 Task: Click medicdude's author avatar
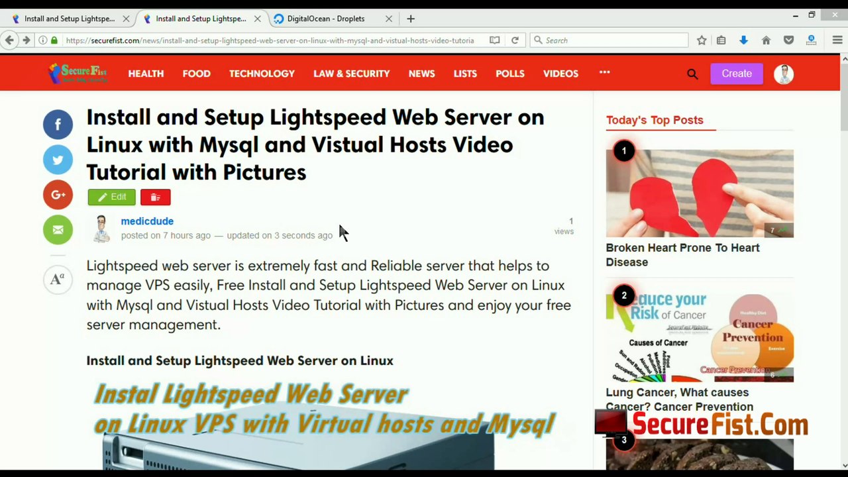(x=101, y=229)
